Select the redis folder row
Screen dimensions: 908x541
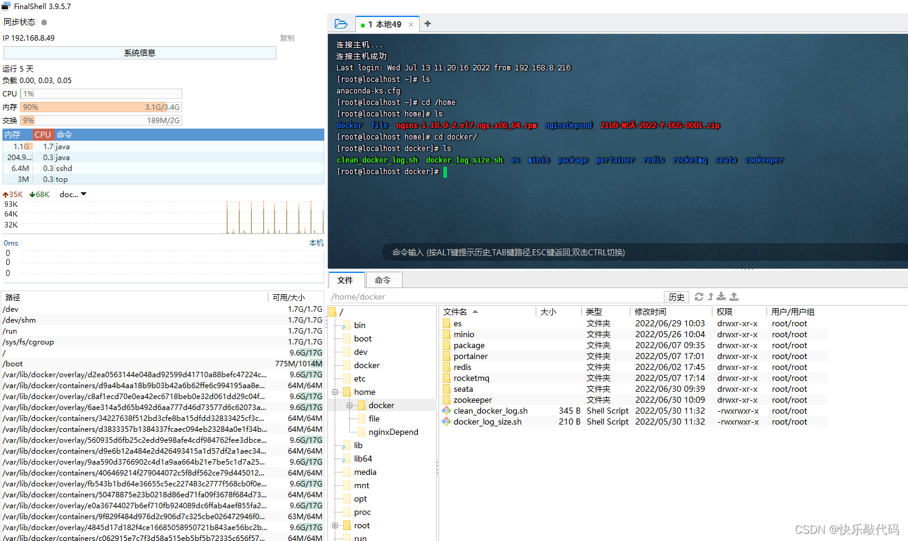click(x=634, y=367)
